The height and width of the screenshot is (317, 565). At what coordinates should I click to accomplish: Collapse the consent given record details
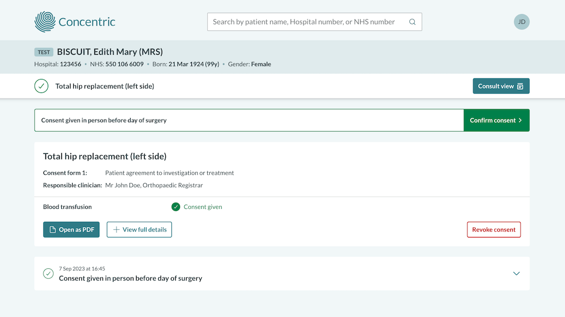[x=516, y=274]
